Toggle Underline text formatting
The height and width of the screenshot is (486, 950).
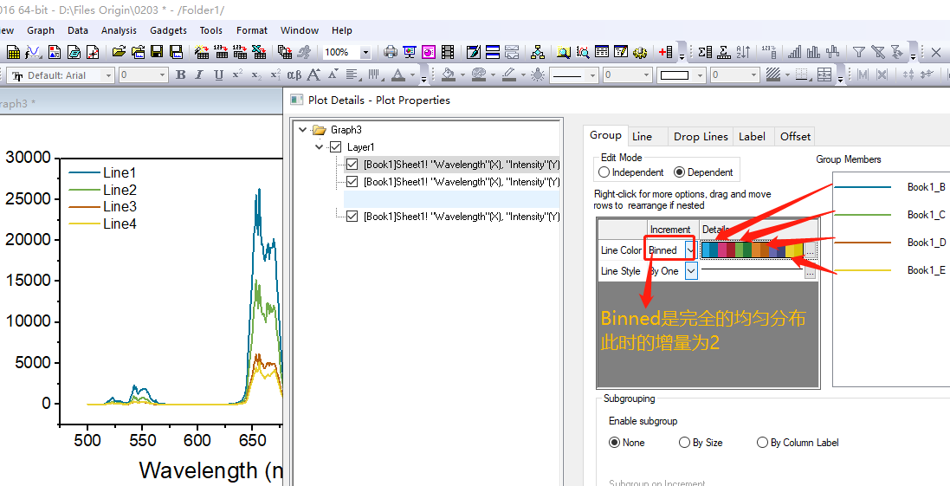point(219,75)
